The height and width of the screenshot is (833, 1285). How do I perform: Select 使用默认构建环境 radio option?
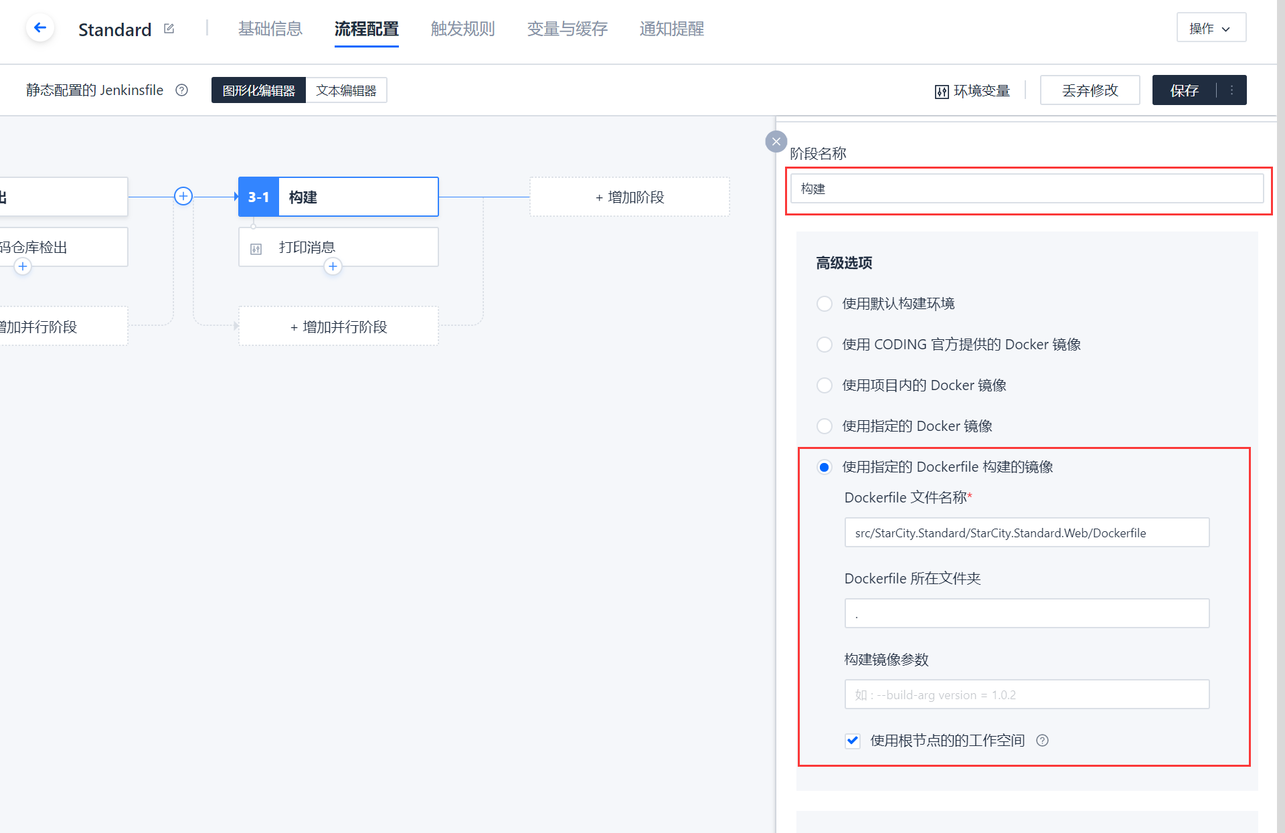[x=825, y=304]
